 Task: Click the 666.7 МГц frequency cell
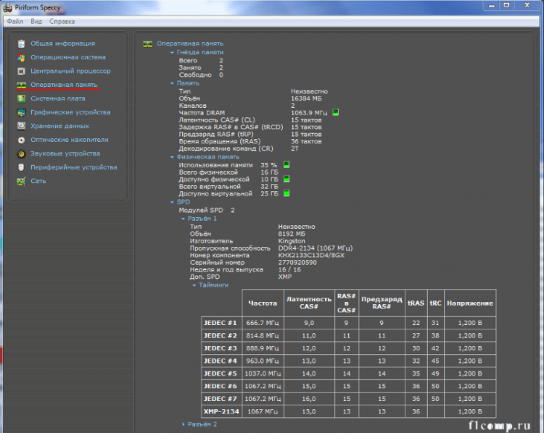click(x=263, y=323)
